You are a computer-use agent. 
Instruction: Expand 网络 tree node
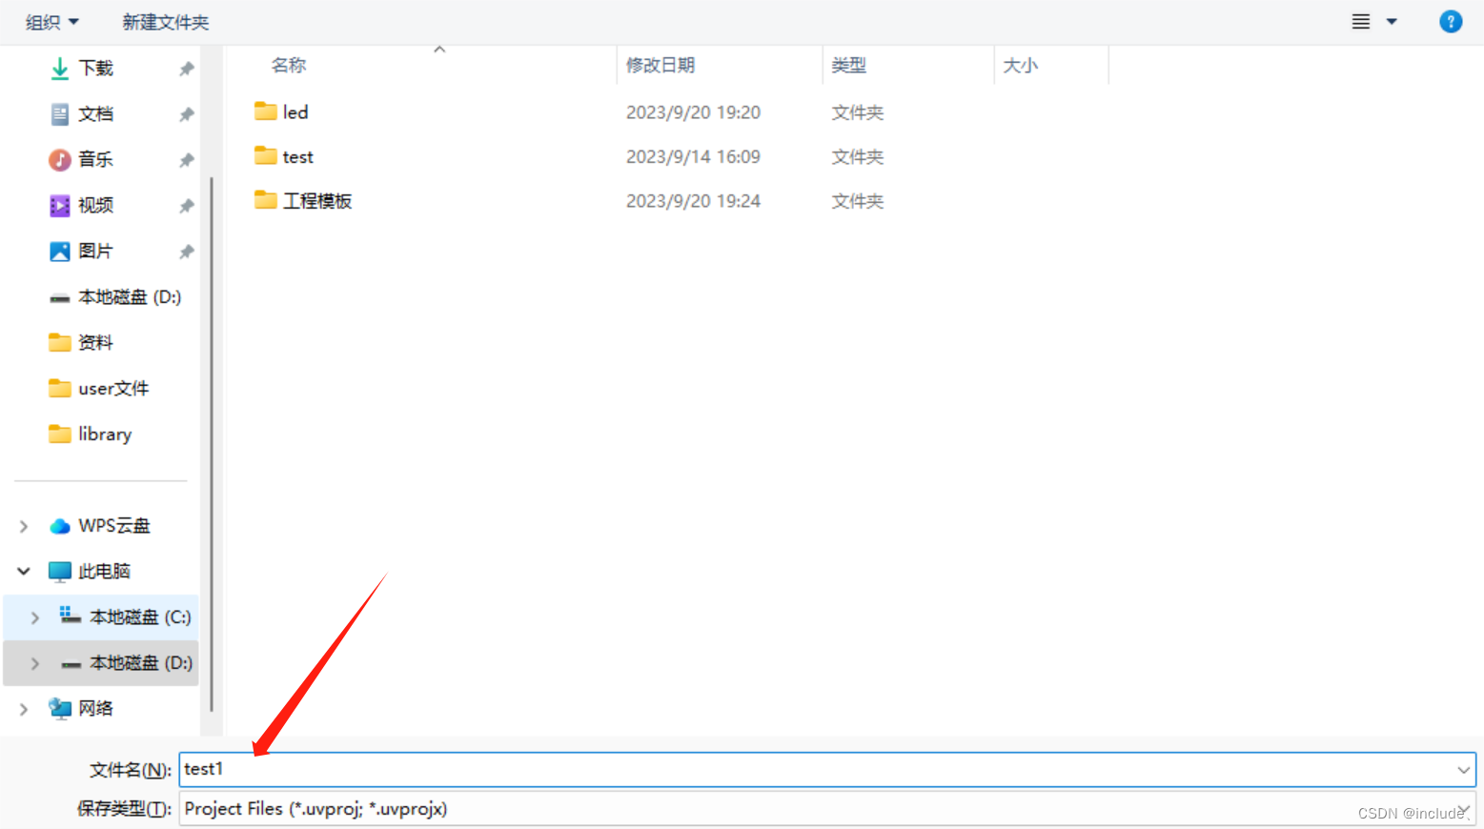[24, 709]
